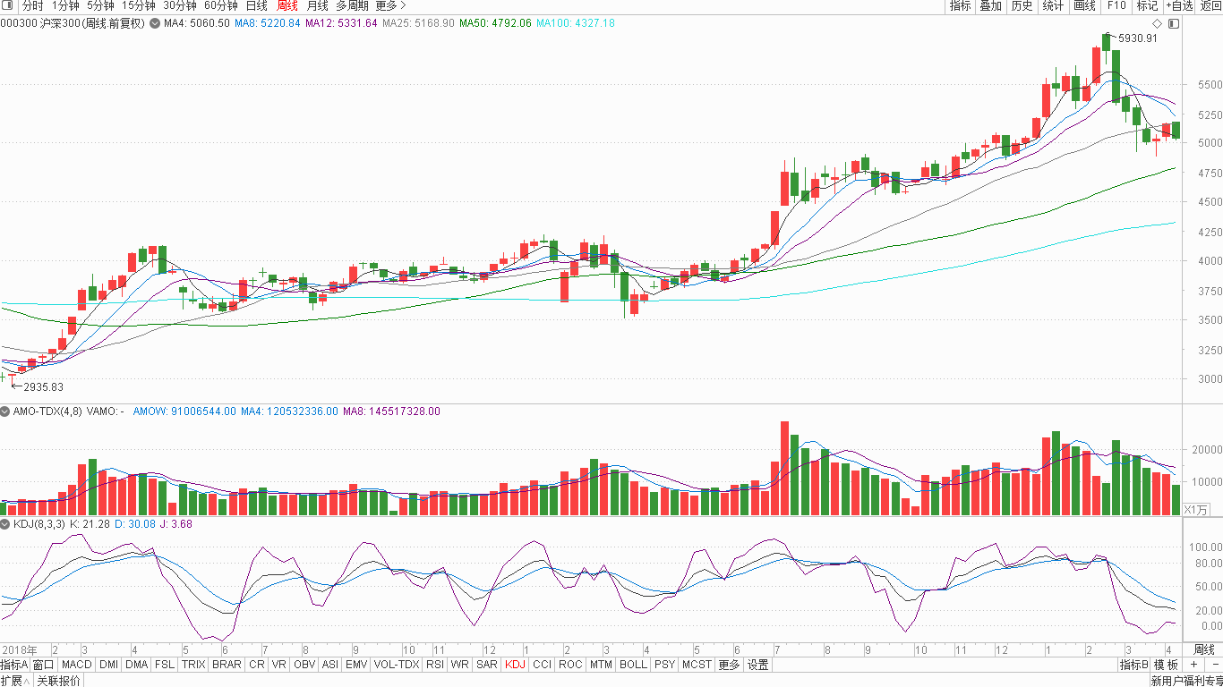Switch indicator to VOL-TDX

(x=396, y=665)
